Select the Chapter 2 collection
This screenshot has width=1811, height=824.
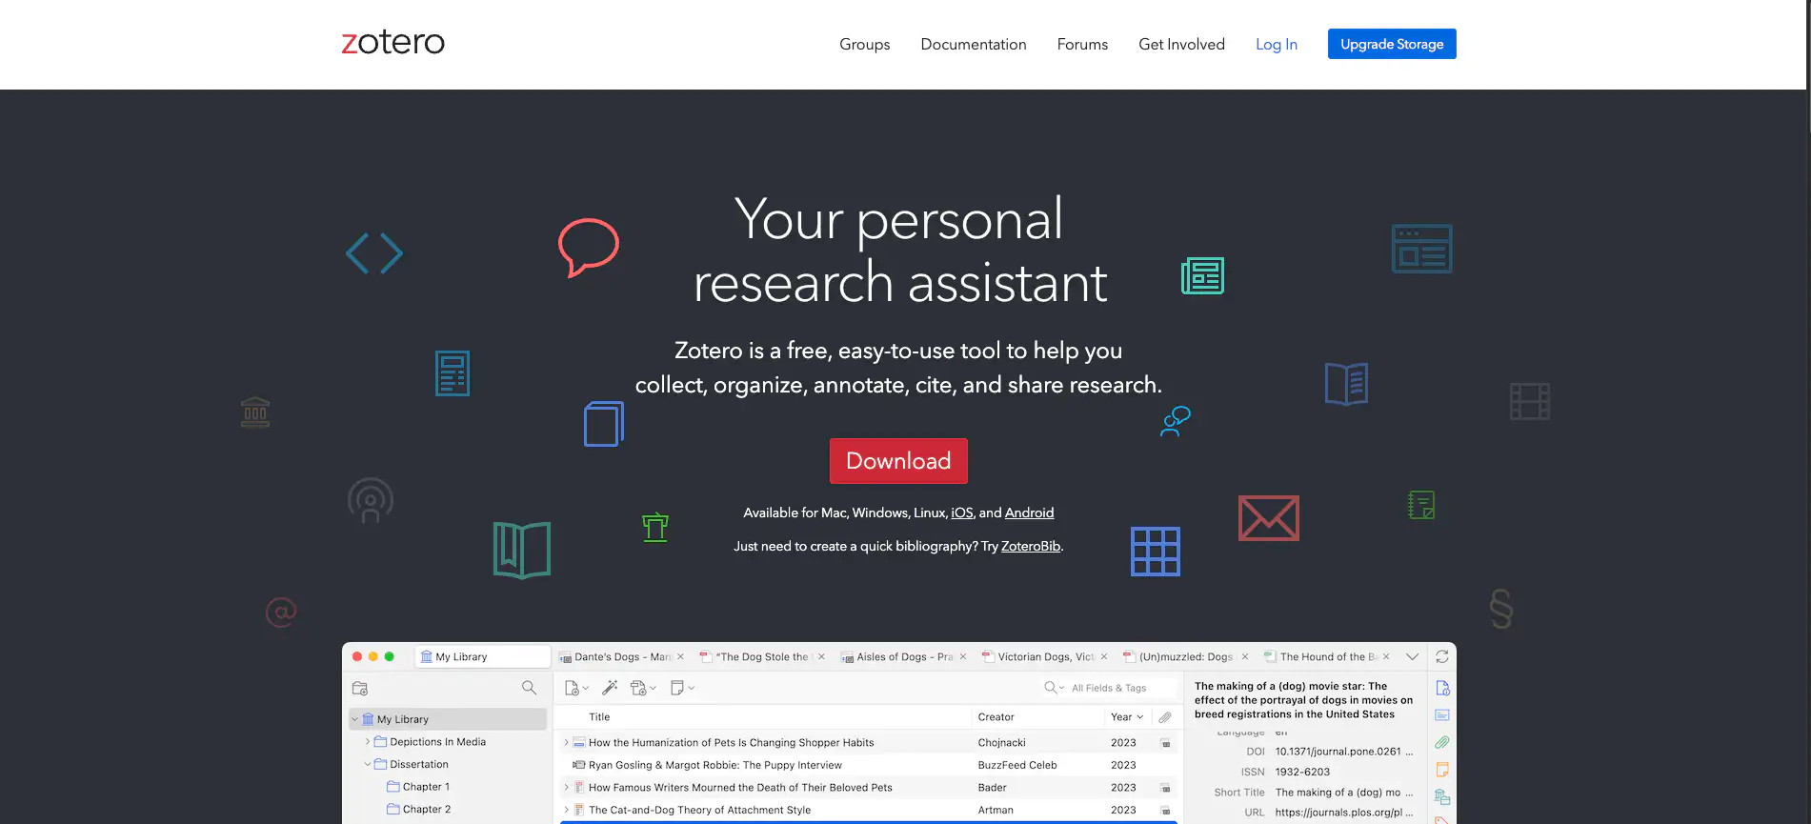(418, 809)
